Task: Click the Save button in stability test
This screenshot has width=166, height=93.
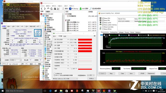Action: (131, 73)
